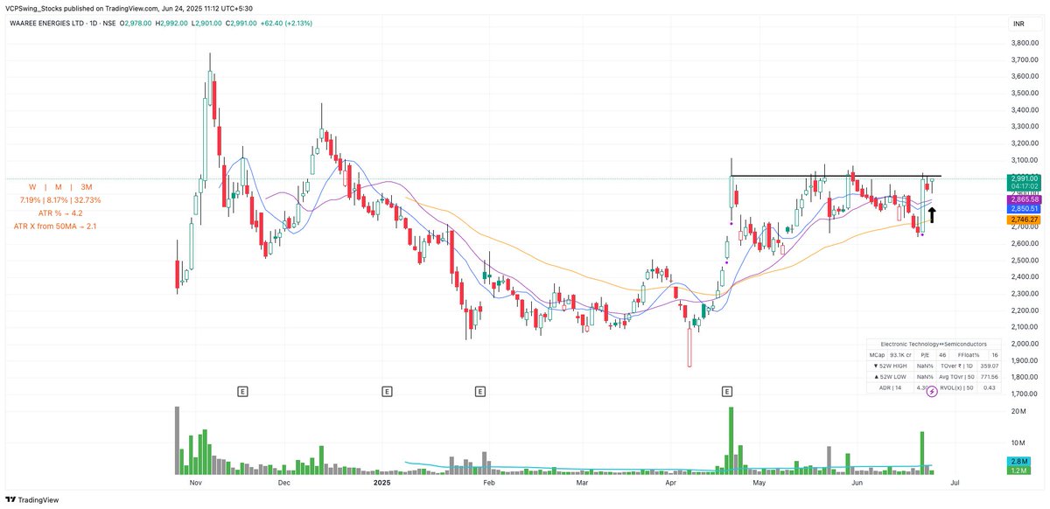Image resolution: width=1050 pixels, height=509 pixels.
Task: Click the earnings E marker in mid-November
Action: tap(243, 393)
